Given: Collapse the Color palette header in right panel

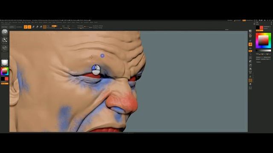Looking at the screenshot, I should click(257, 24).
